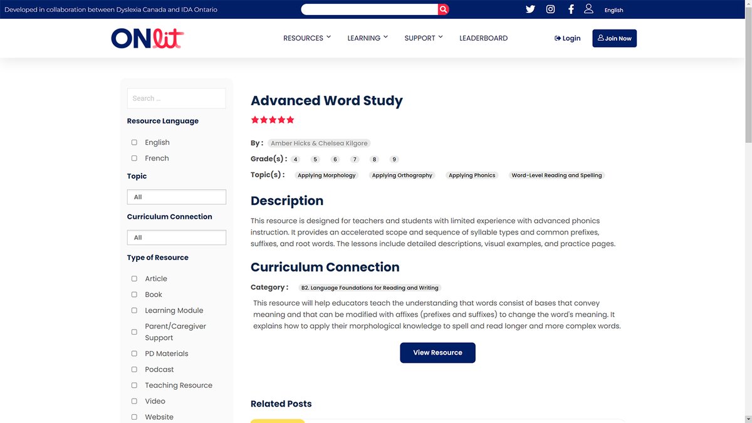752x423 pixels.
Task: Click the B2. Language Foundations category tag
Action: tap(370, 288)
